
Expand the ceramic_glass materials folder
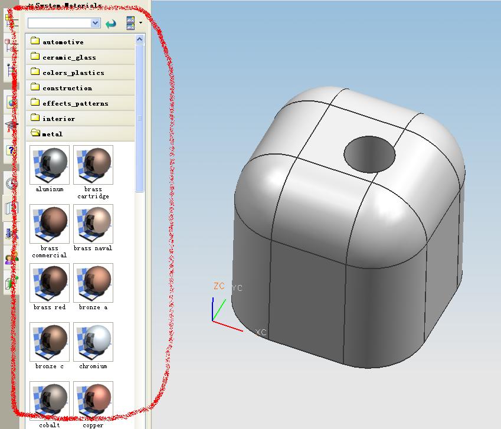80,57
